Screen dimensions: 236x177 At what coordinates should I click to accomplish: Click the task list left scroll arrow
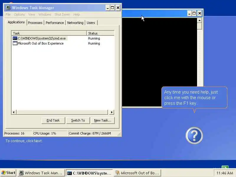tap(14, 112)
